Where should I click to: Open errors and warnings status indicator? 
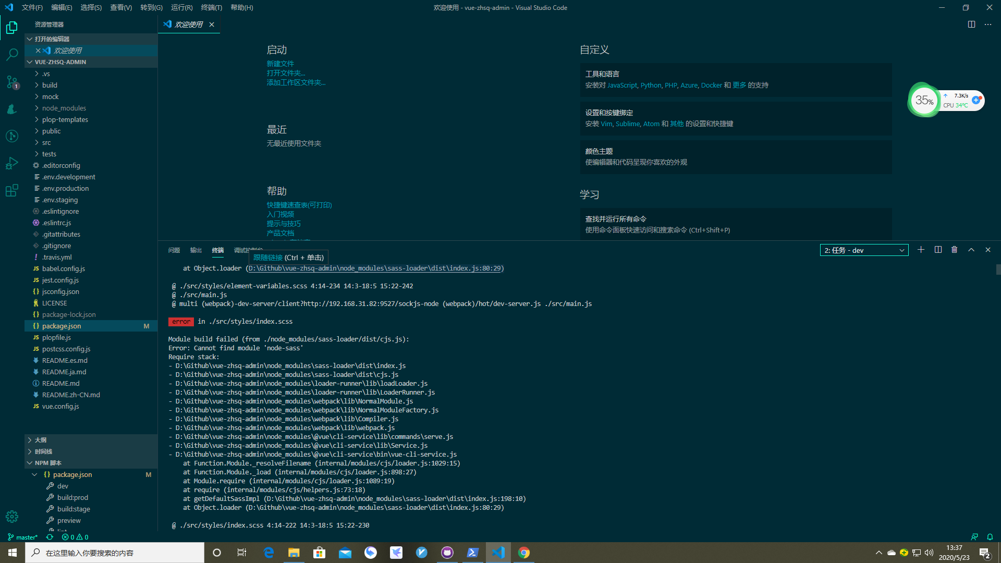(75, 537)
